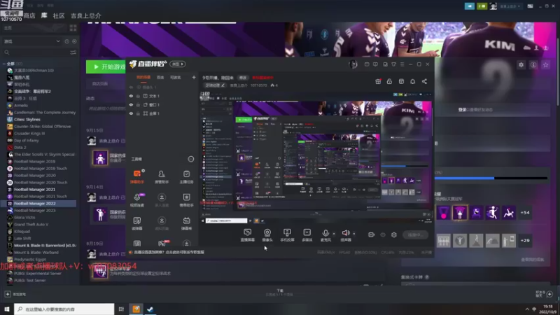Expand the +54 achievements overflow
The width and height of the screenshot is (560, 315).
click(525, 213)
